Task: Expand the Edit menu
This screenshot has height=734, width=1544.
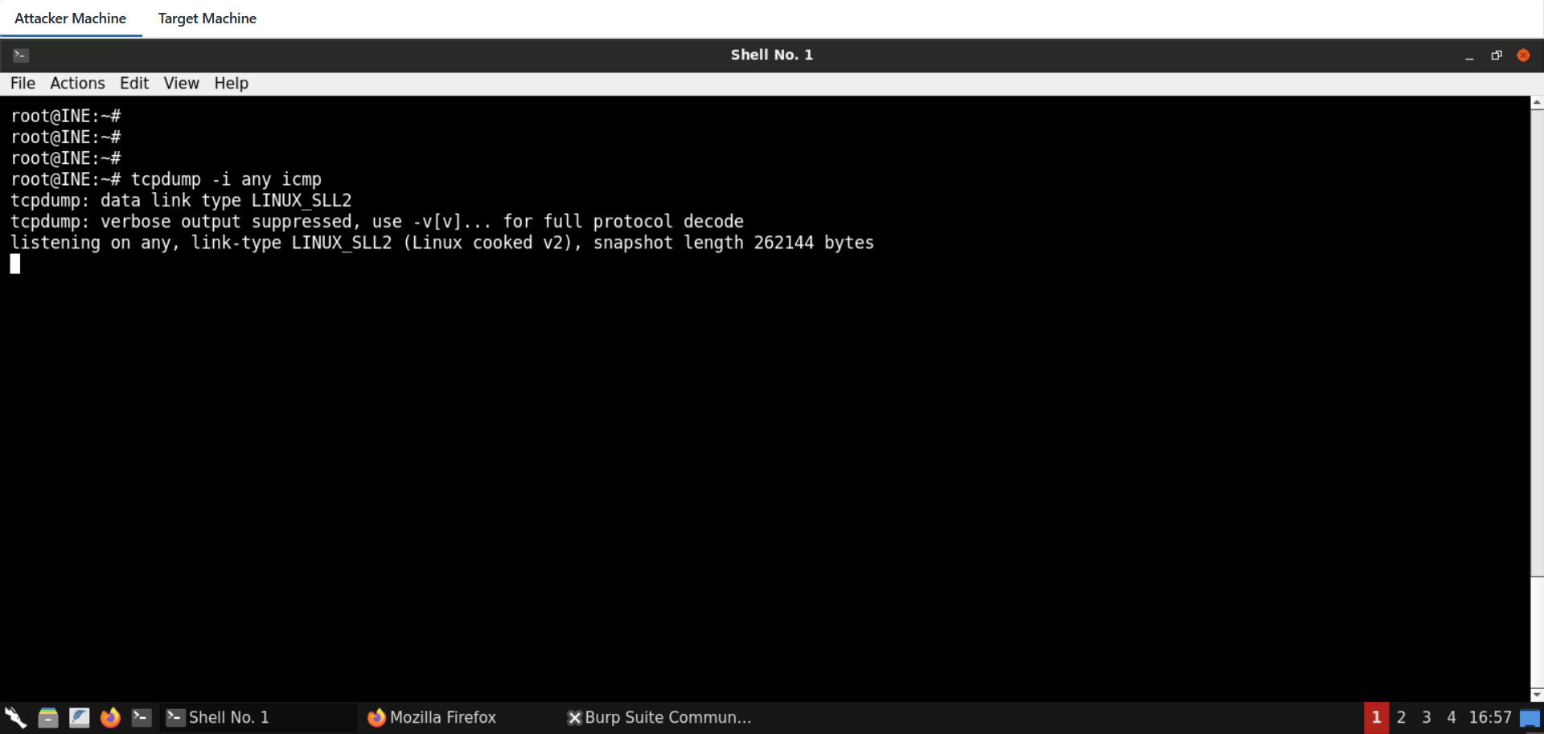Action: pos(134,84)
